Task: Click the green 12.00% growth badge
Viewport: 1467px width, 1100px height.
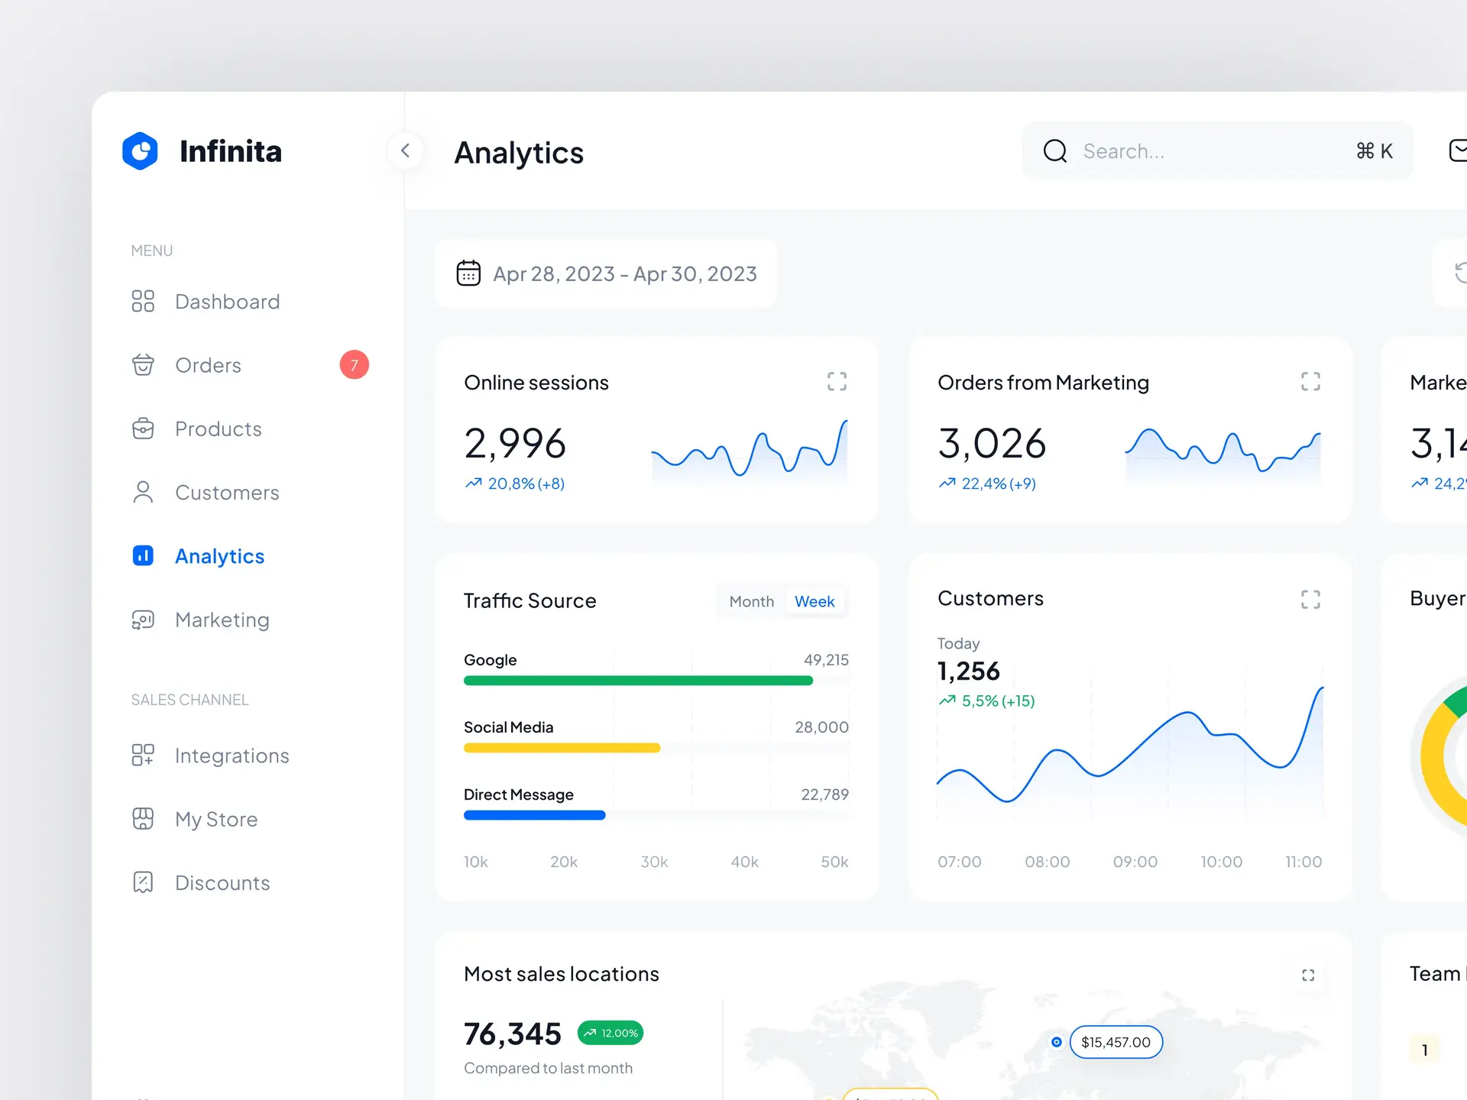Action: [x=610, y=1033]
